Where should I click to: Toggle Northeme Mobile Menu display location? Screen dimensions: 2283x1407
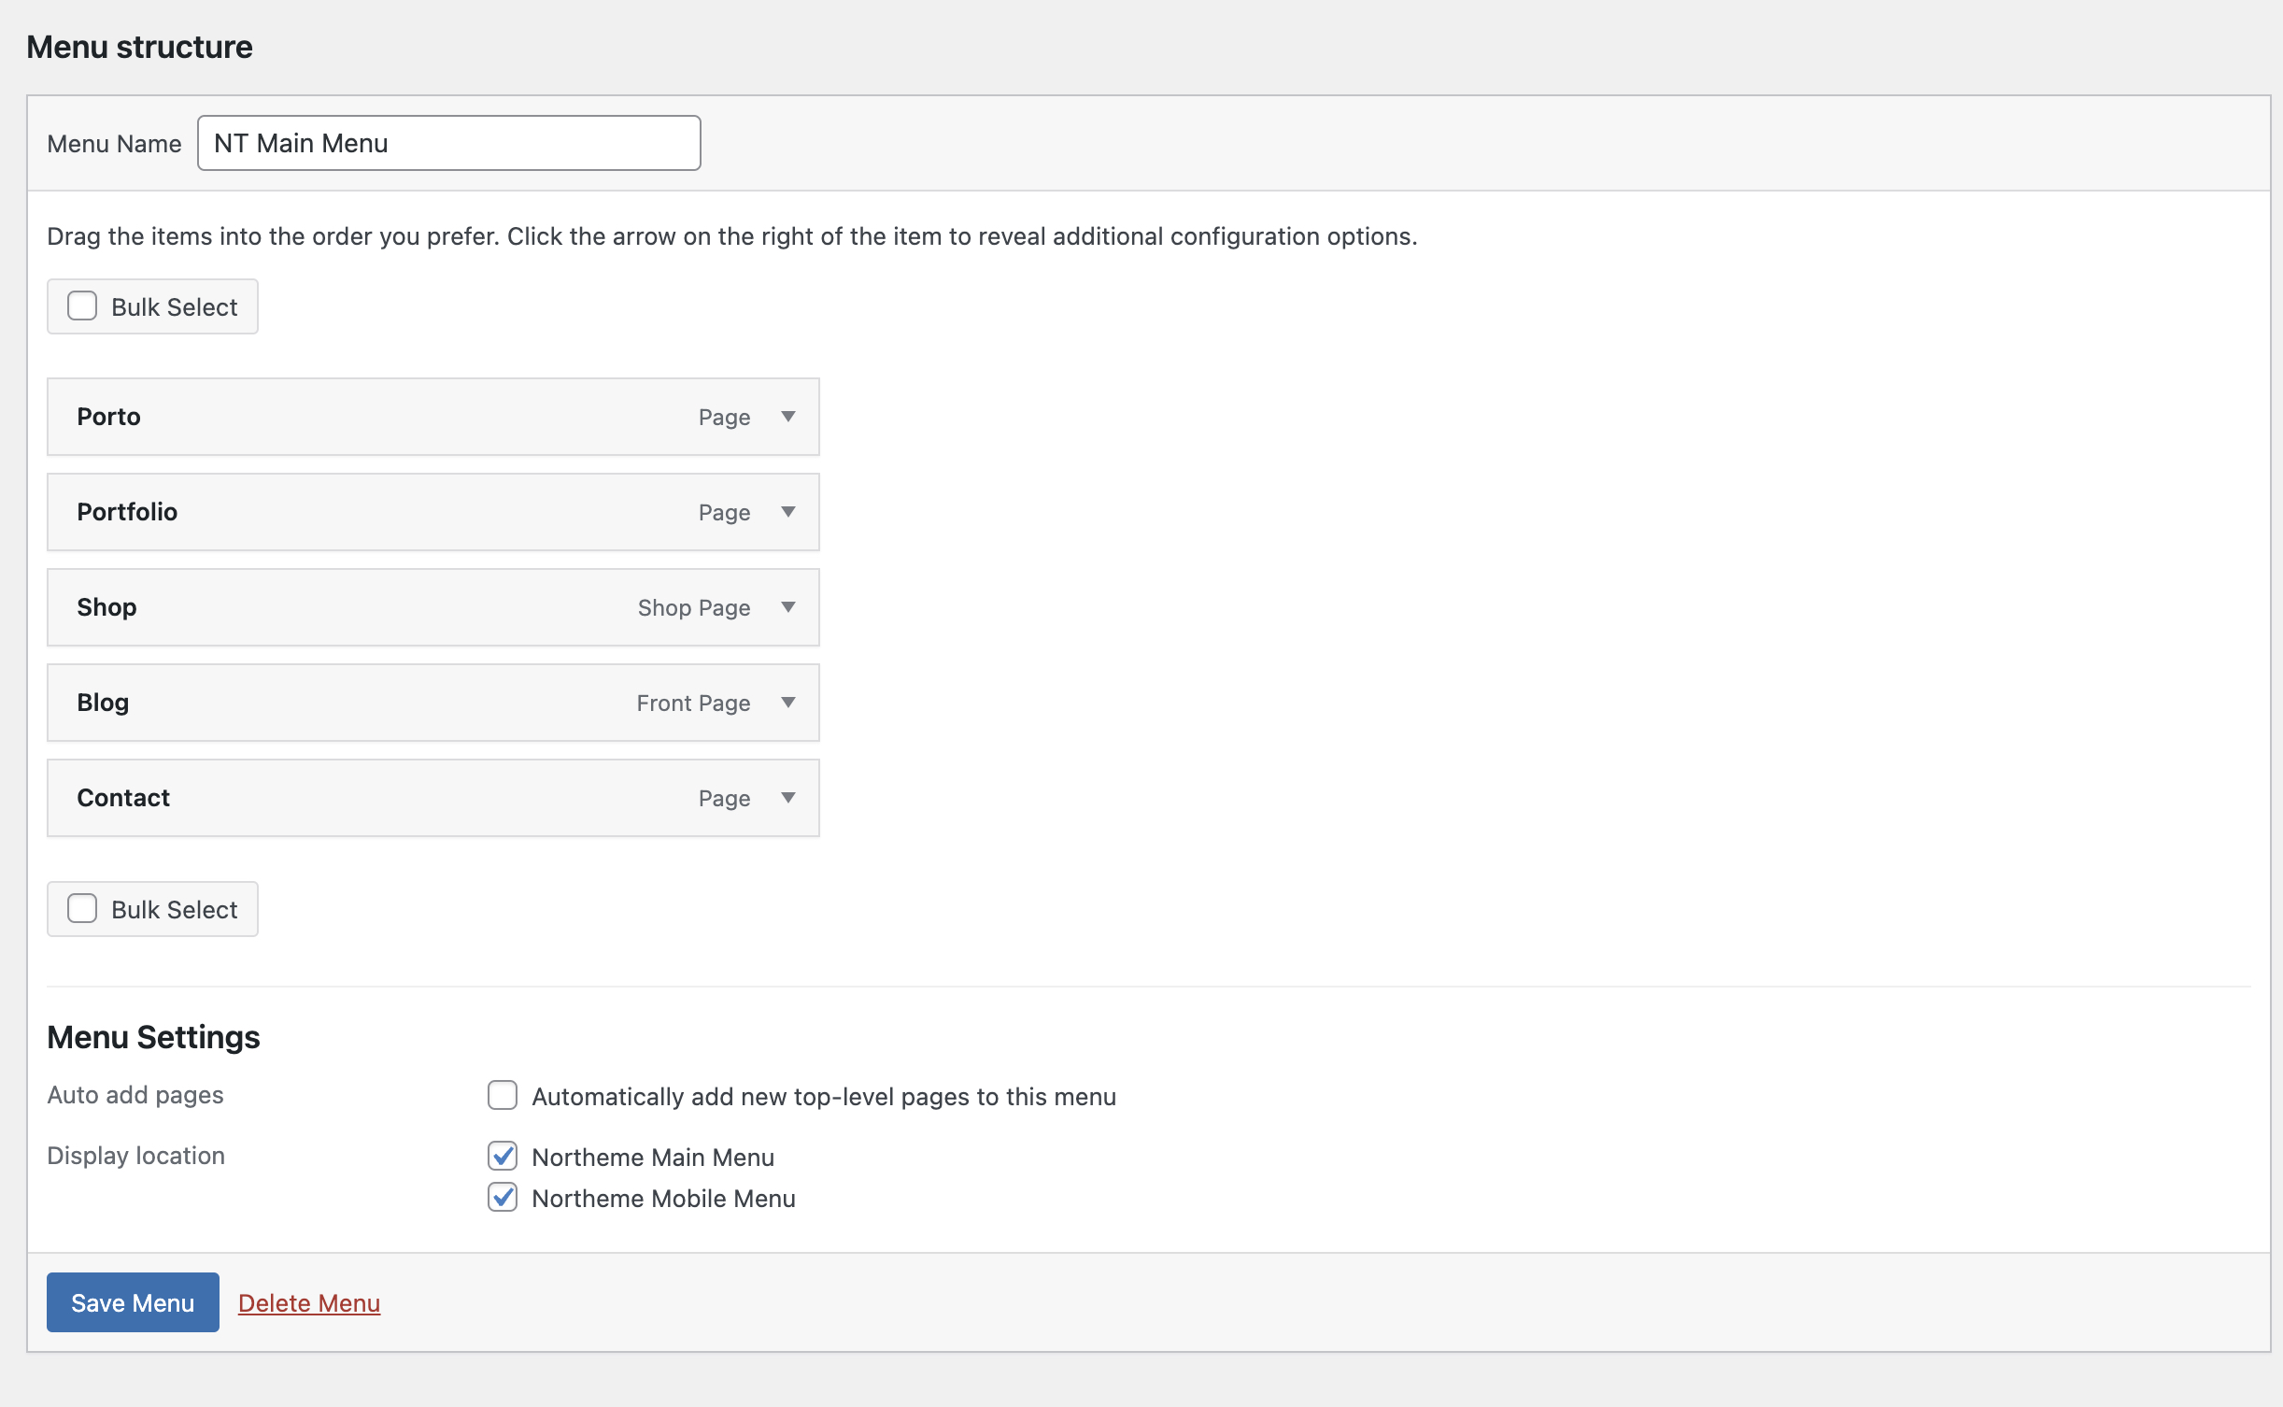pyautogui.click(x=505, y=1199)
